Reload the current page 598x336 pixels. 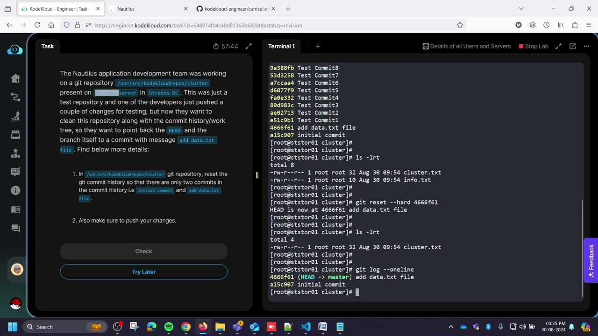coord(37,25)
